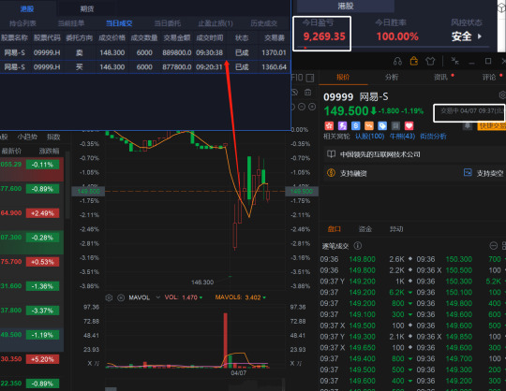Expand the MAVOL indicator dropdown
The width and height of the screenshot is (506, 391).
coord(157,297)
